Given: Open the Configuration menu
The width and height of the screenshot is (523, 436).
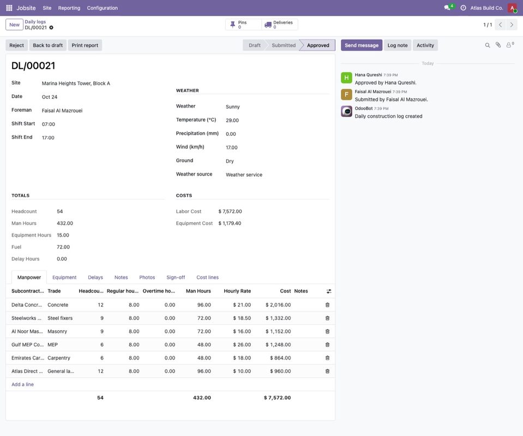Looking at the screenshot, I should point(103,8).
